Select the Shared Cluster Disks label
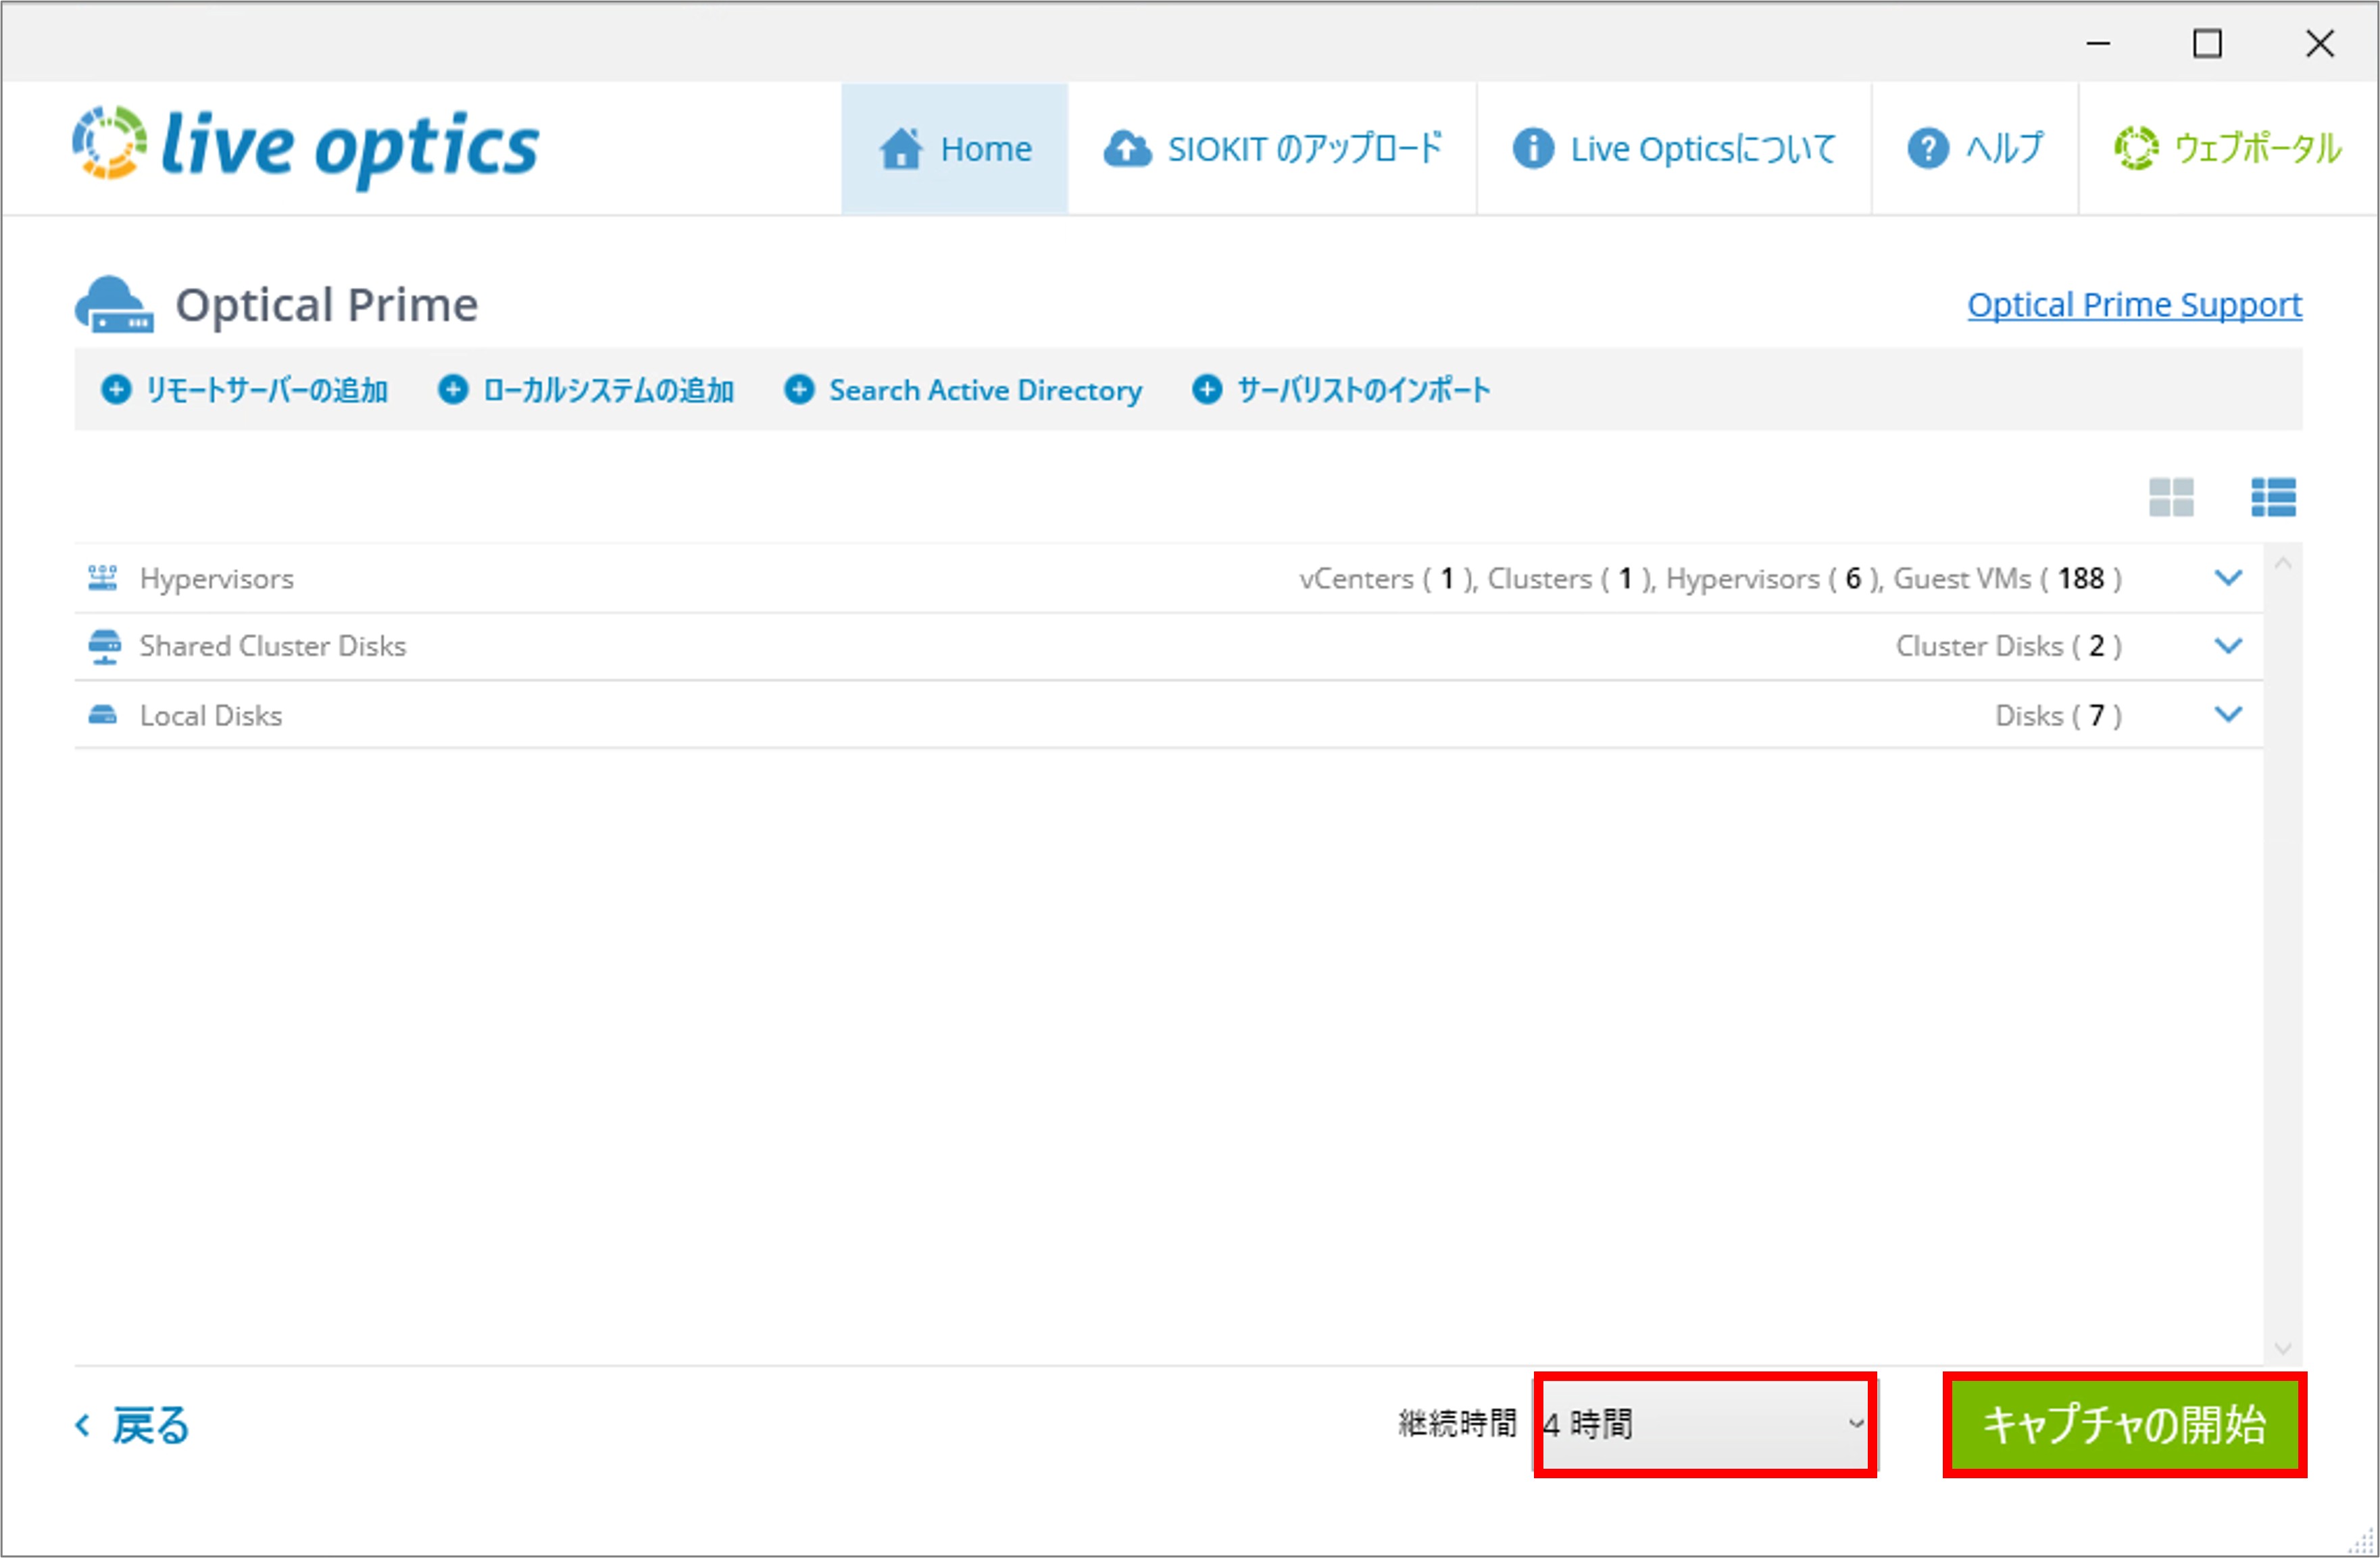2380x1558 pixels. [273, 646]
